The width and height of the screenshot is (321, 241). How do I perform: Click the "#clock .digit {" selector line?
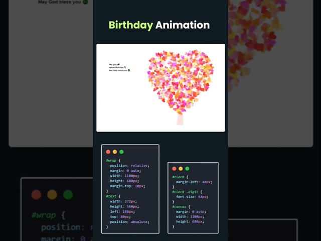tap(187, 192)
